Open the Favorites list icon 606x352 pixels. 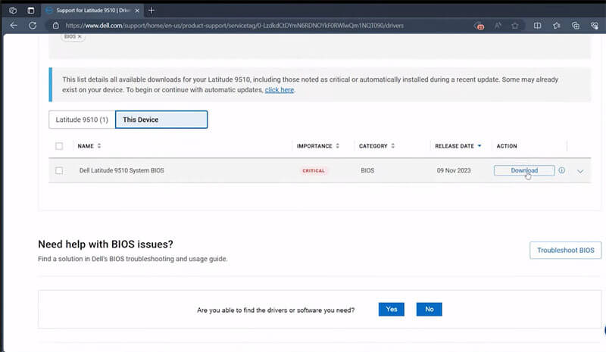(x=557, y=26)
